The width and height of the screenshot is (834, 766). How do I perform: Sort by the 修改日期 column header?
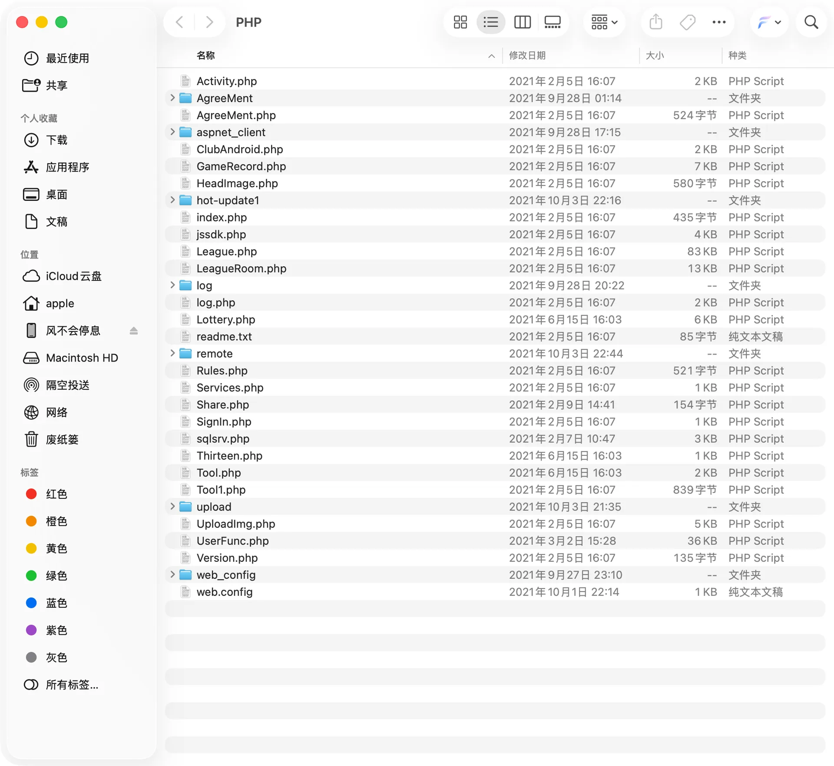527,56
